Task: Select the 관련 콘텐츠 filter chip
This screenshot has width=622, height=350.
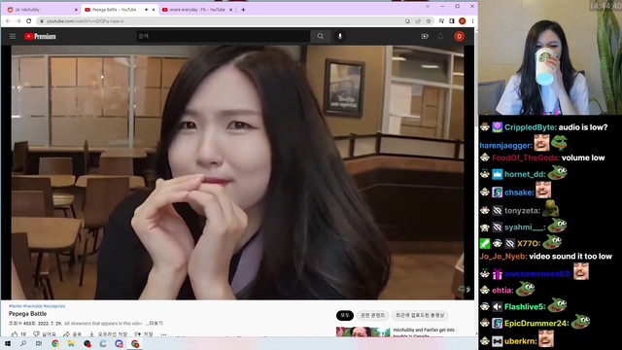Action: [372, 315]
